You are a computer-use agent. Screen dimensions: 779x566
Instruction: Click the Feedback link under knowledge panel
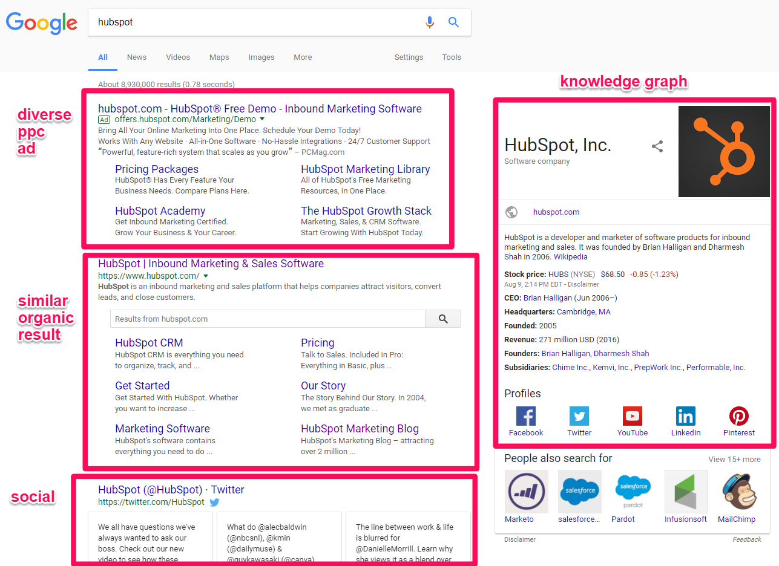[747, 539]
